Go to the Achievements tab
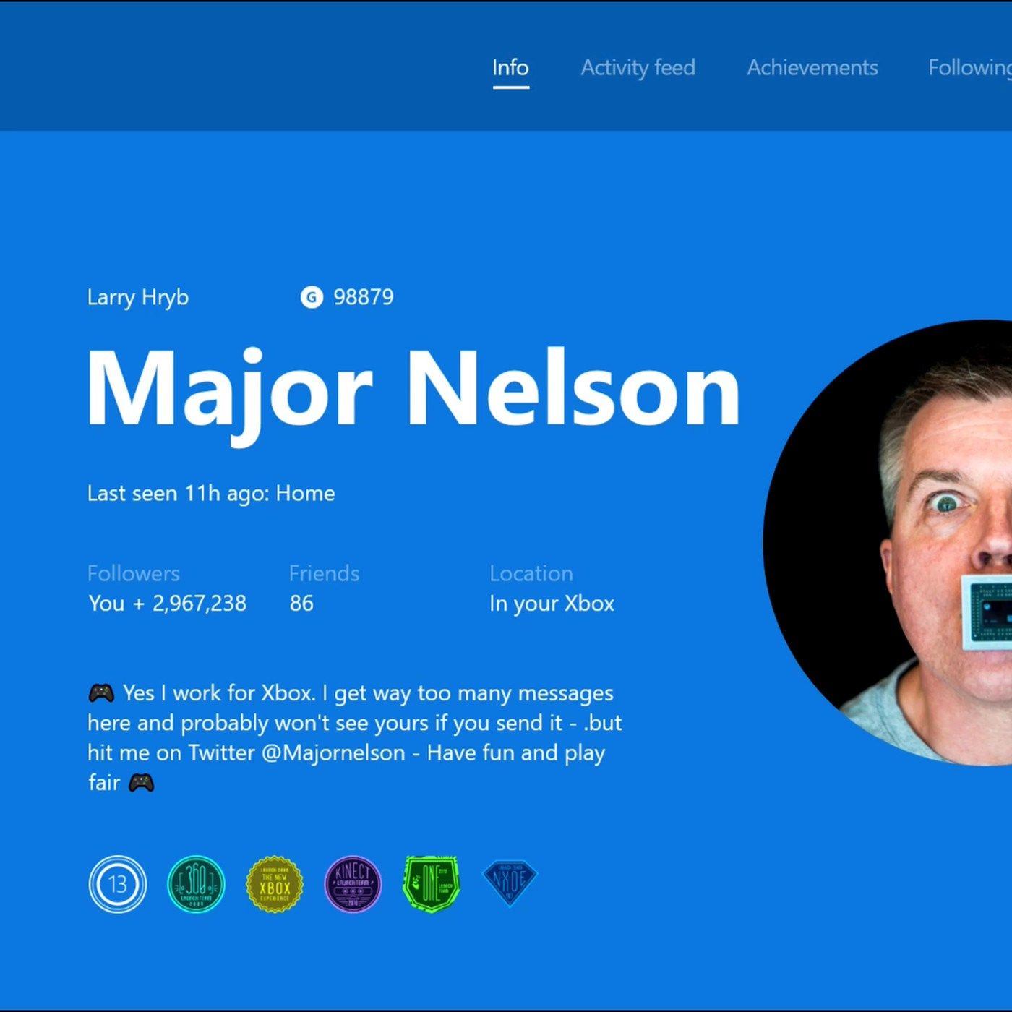This screenshot has height=1012, width=1012. 812,68
